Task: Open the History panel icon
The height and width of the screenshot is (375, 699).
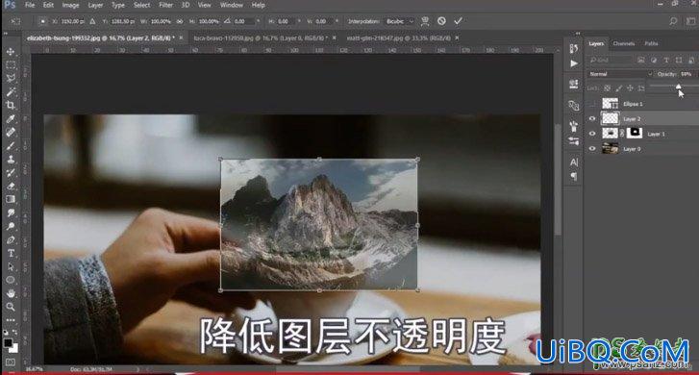Action: click(x=574, y=49)
